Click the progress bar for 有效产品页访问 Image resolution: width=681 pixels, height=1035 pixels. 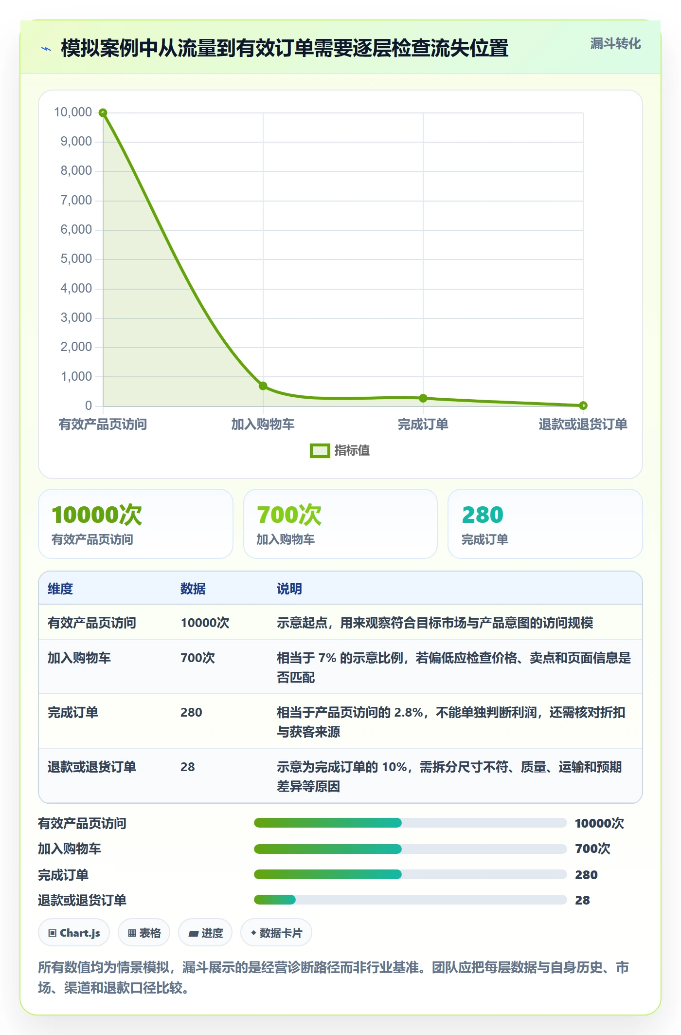pyautogui.click(x=410, y=823)
